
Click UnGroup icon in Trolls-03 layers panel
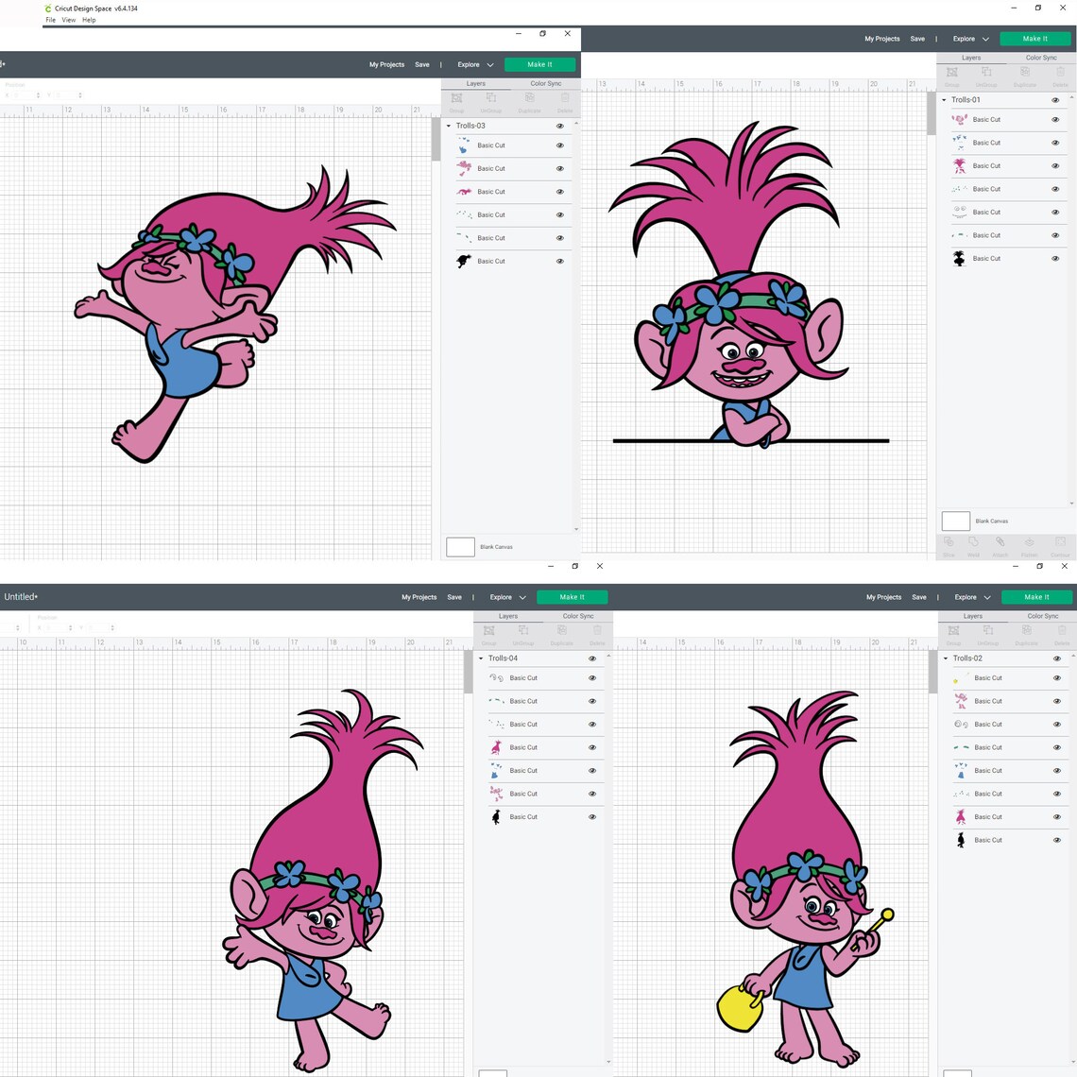(x=491, y=99)
